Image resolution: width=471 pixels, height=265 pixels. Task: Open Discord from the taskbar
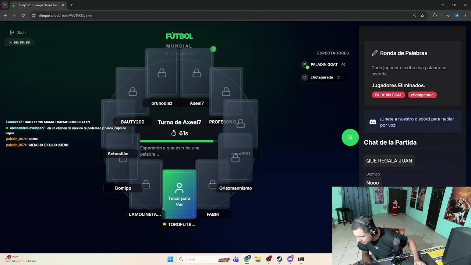pos(290,259)
